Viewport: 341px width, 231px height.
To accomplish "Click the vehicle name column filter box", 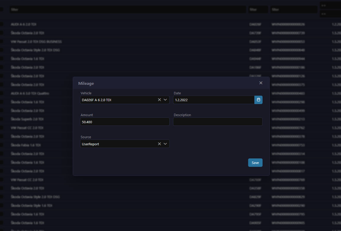I will click(x=127, y=10).
